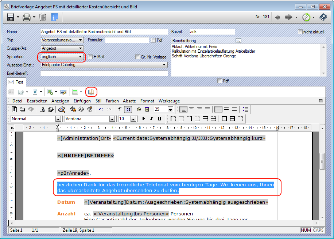This screenshot has height=239, width=334.
Task: Check the 'Gr. Nr. Vorlage' checkbox
Action: coord(137,57)
